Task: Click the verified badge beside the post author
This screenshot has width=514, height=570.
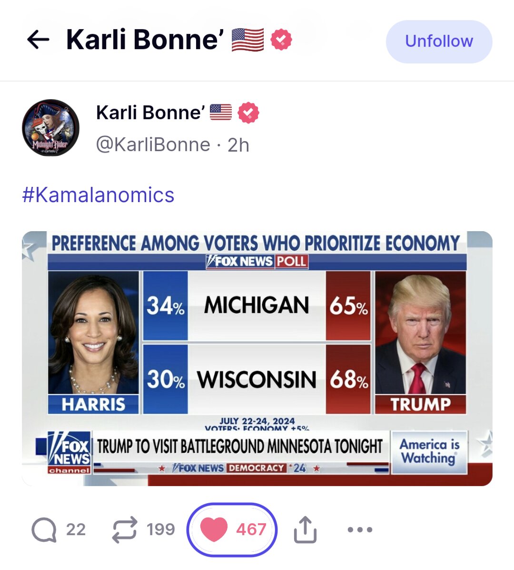Action: [x=247, y=112]
